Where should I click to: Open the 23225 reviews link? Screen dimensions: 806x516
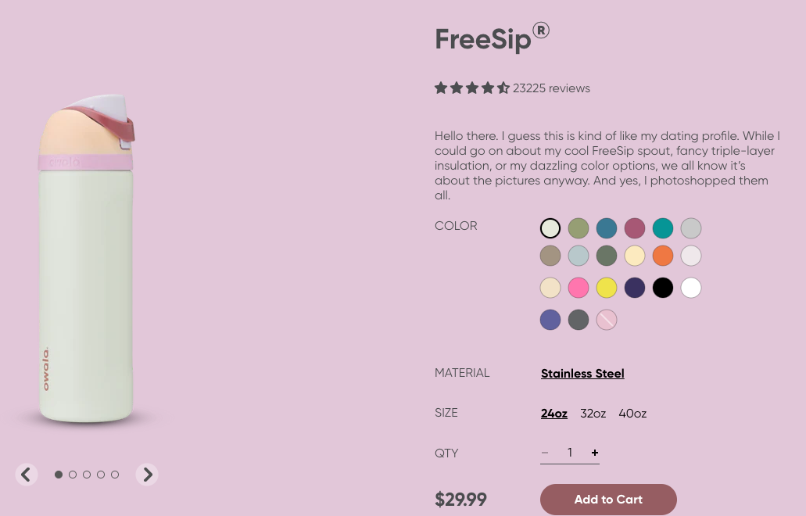coord(551,88)
